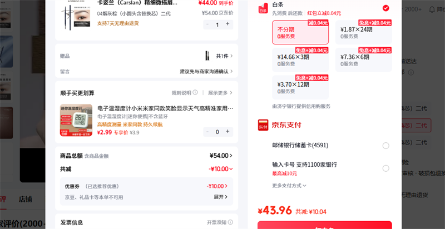The width and height of the screenshot is (445, 229).
Task: Select 邮储银行储蓄卡(4591) radio button
Action: (x=385, y=146)
